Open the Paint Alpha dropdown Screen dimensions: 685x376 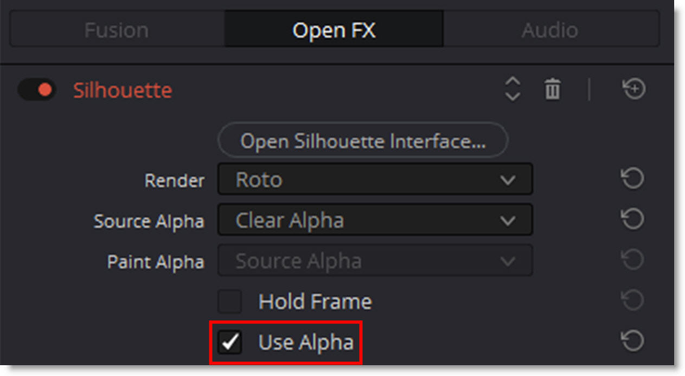click(x=375, y=261)
